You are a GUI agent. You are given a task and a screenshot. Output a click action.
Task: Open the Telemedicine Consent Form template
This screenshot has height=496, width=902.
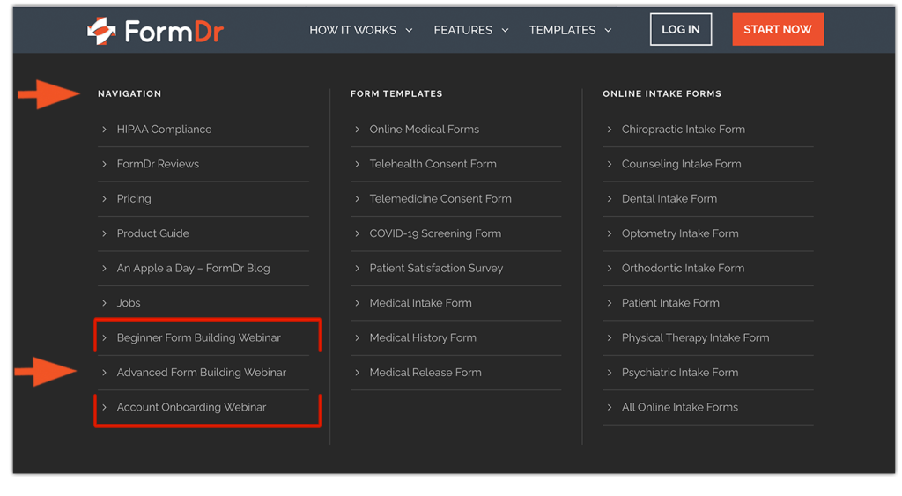click(440, 198)
